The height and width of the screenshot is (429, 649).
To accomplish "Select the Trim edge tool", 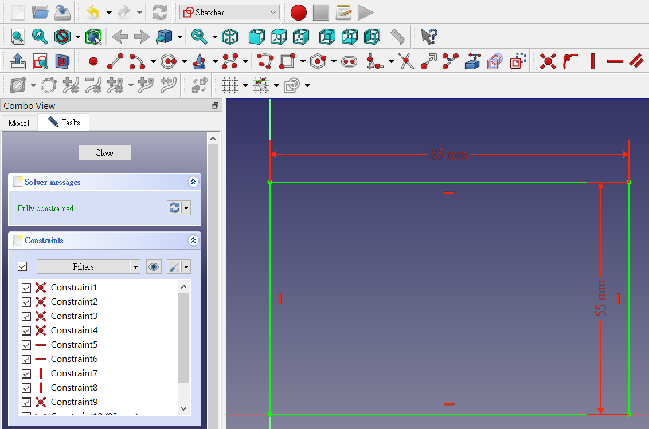I will point(406,62).
